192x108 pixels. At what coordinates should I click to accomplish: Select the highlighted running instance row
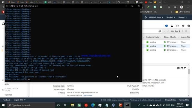click(x=166, y=46)
